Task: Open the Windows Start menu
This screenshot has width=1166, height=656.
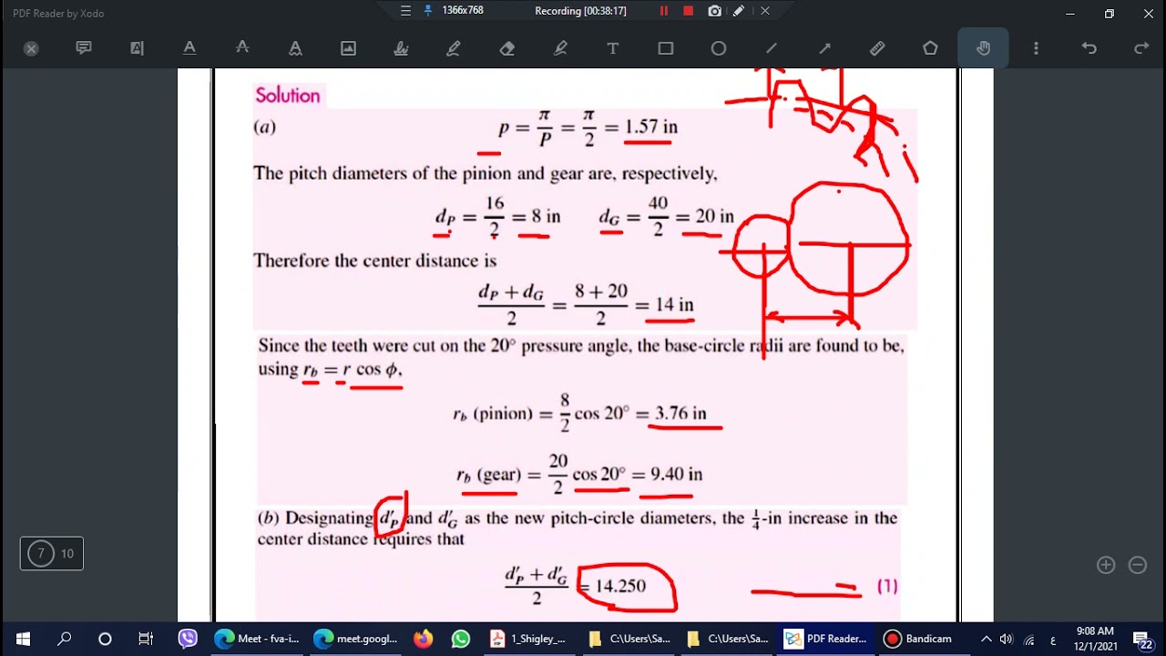Action: [22, 639]
